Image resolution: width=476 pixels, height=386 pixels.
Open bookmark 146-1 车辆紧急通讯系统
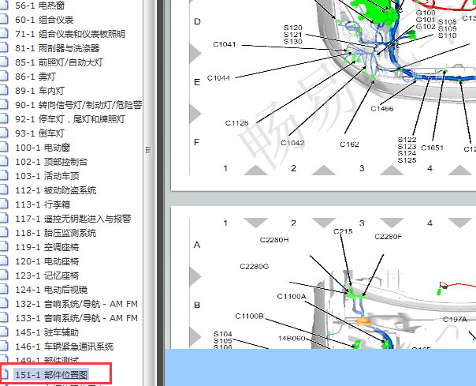65,347
